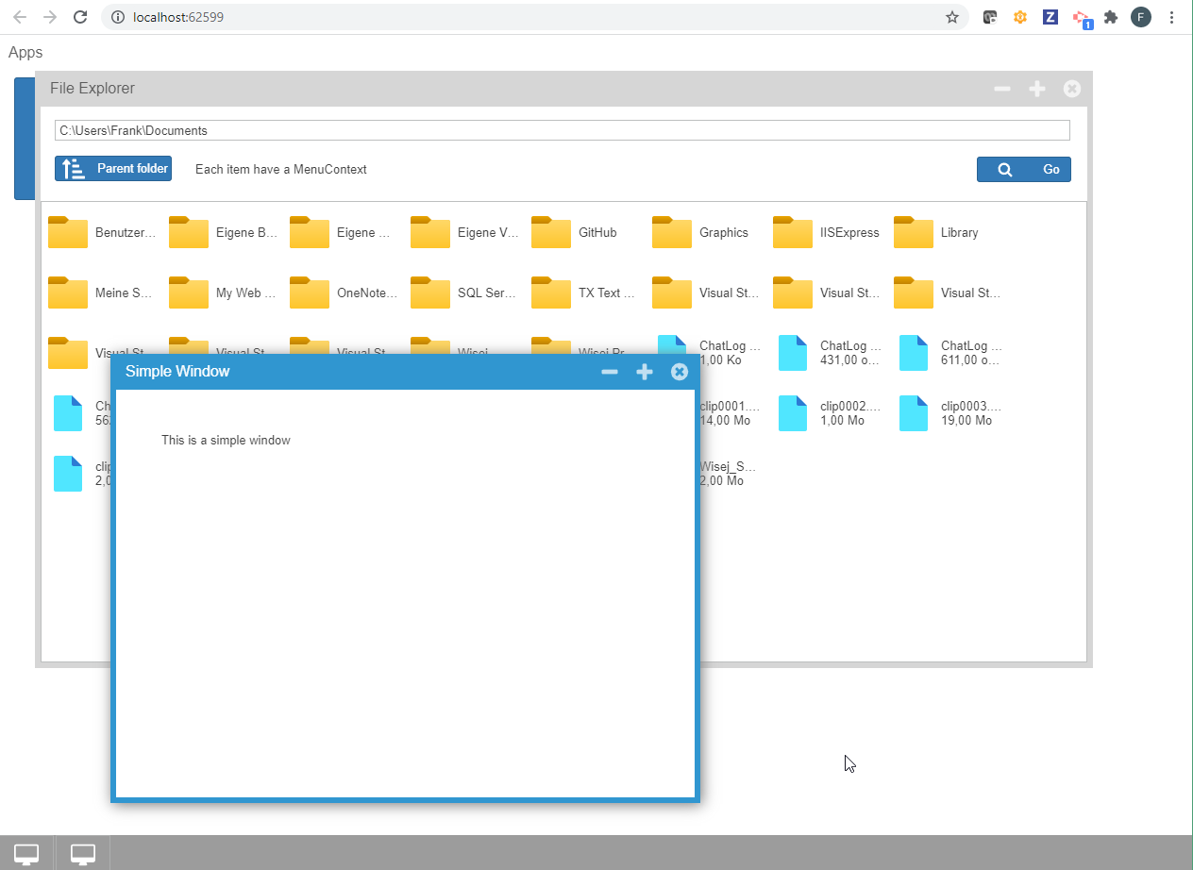The image size is (1193, 870).
Task: Bookmark page with the star icon
Action: click(952, 17)
